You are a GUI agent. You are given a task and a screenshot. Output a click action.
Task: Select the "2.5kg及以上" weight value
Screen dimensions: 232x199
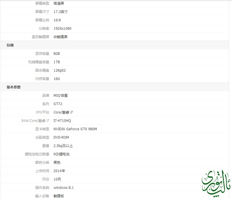pos(63,146)
